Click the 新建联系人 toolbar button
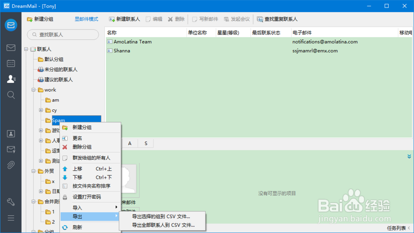Viewport: 414px width, 233px height. (124, 19)
